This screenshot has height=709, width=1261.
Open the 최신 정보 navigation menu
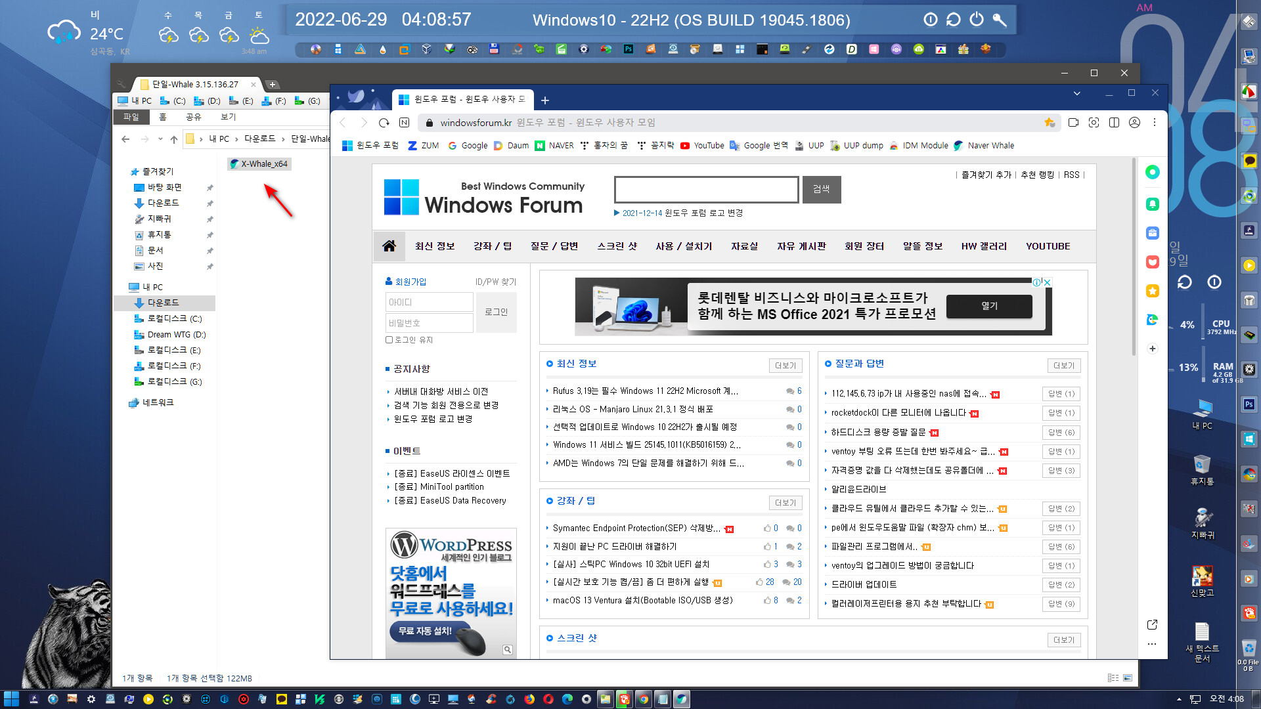tap(435, 246)
